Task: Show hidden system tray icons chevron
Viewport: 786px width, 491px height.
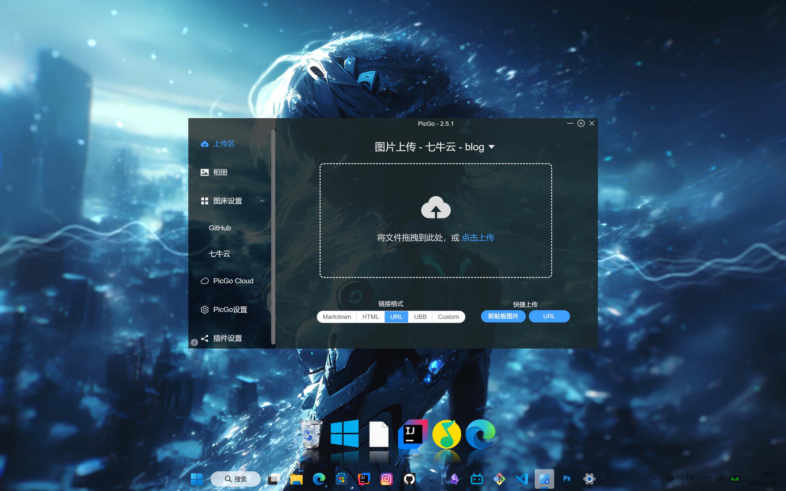Action: tap(654, 479)
